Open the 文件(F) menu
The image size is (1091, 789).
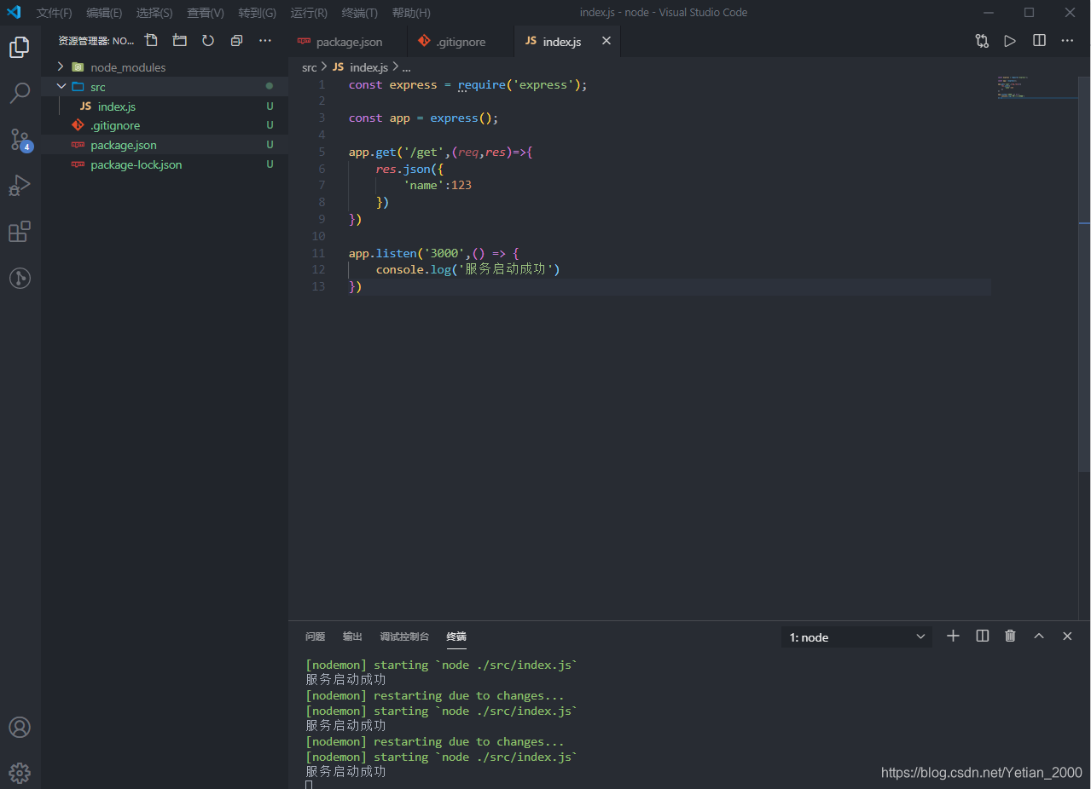click(x=55, y=13)
